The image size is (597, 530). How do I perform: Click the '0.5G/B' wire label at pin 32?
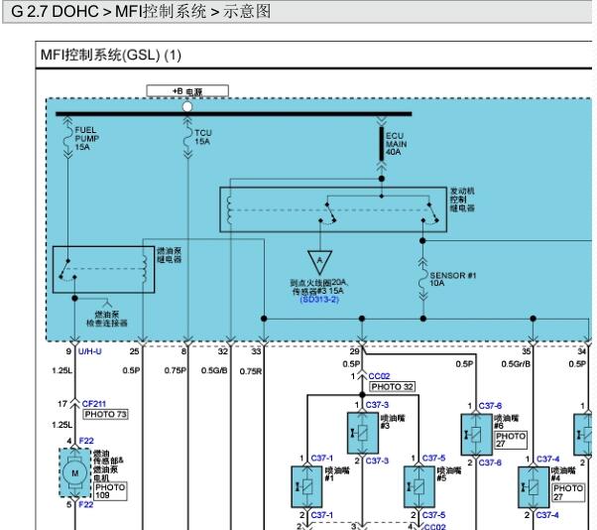(x=214, y=370)
